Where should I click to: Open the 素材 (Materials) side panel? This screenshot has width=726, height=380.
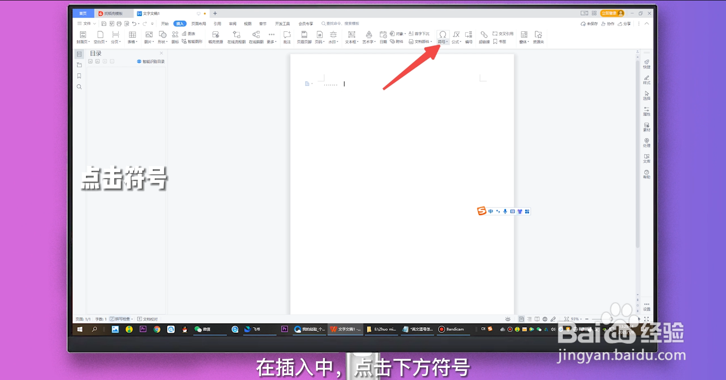[x=647, y=127]
